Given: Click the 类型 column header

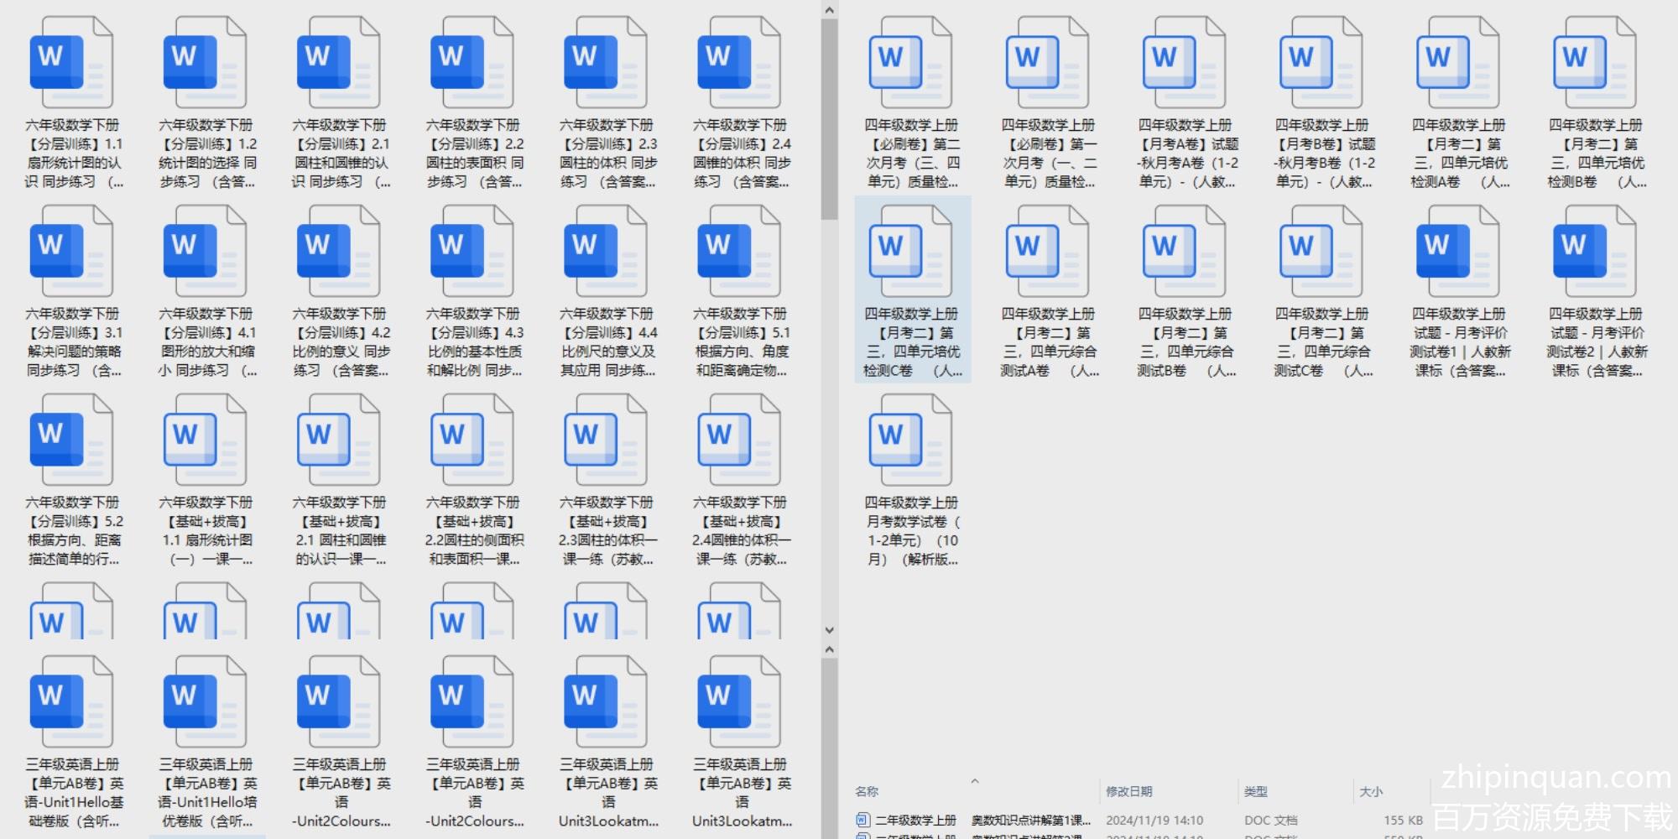Looking at the screenshot, I should tap(1255, 791).
